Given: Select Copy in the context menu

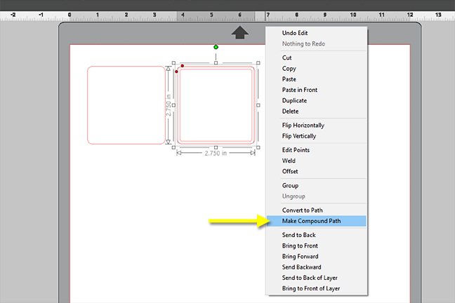Looking at the screenshot, I should click(x=316, y=69).
